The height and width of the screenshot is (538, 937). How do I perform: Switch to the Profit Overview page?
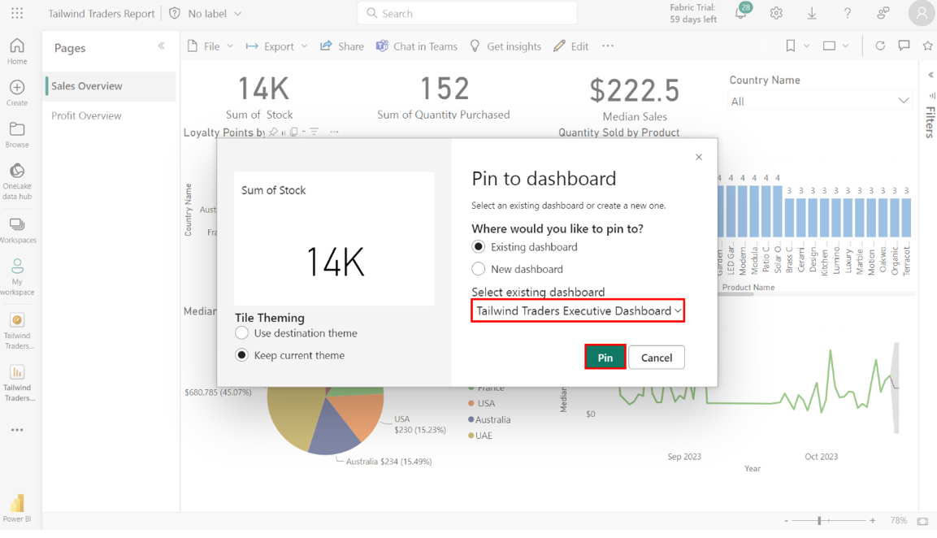coord(86,115)
